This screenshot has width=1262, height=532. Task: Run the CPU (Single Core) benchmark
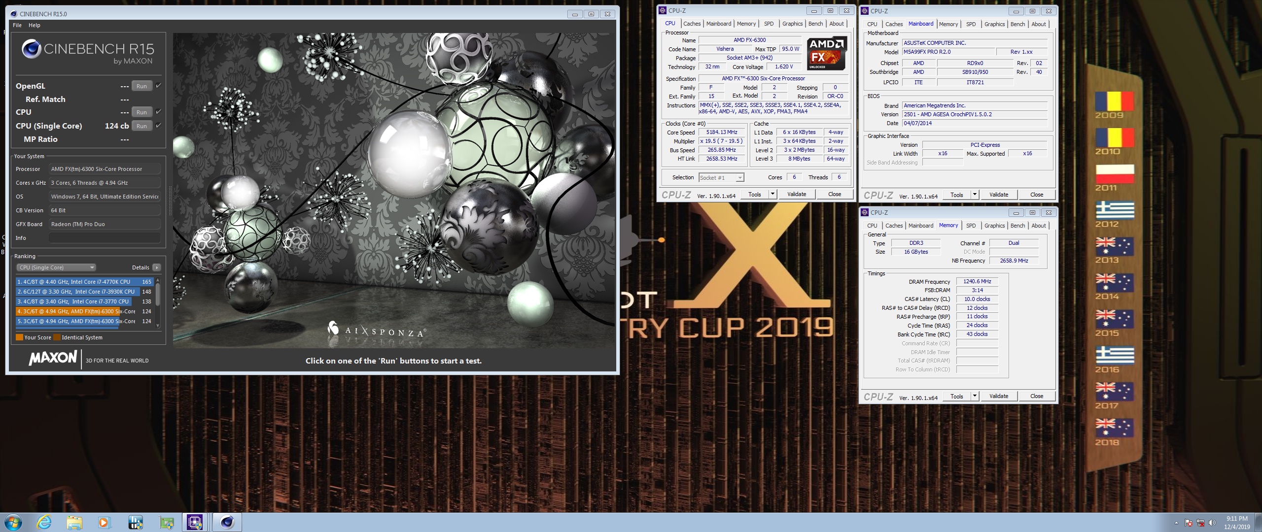pyautogui.click(x=142, y=126)
